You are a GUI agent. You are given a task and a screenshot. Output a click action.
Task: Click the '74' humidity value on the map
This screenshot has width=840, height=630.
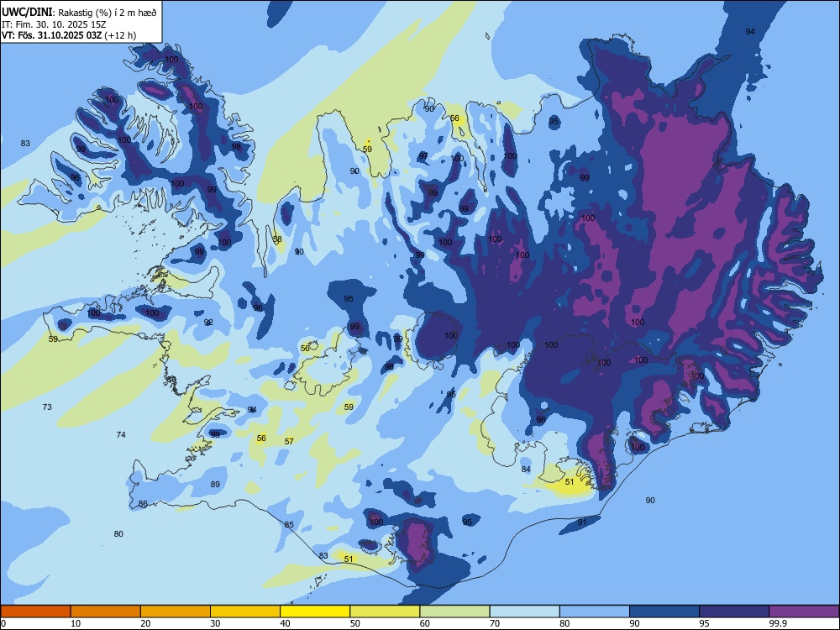[x=121, y=434]
